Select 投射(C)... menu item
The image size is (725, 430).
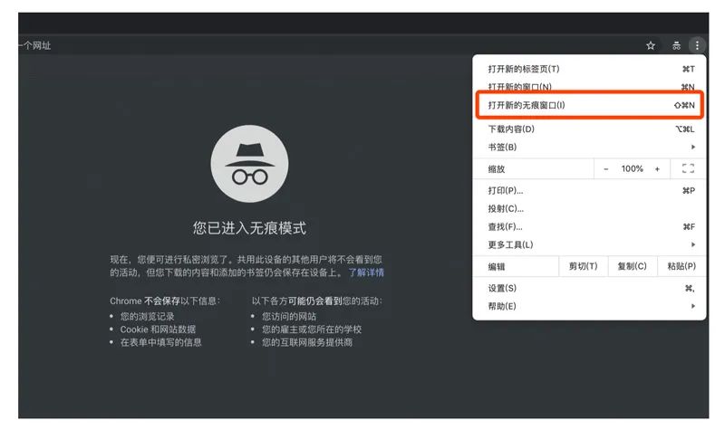(589, 208)
